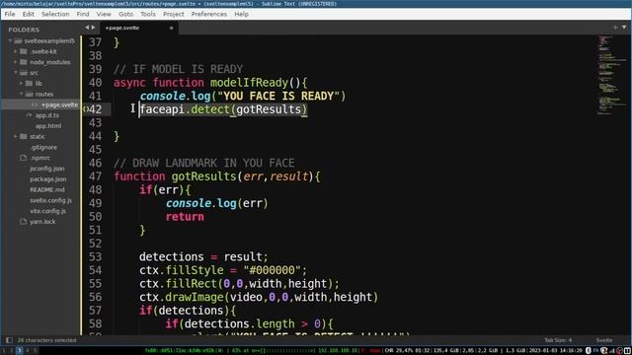Click the yarn.lock file icon
Viewport: 632px width, 355px height.
coord(24,222)
